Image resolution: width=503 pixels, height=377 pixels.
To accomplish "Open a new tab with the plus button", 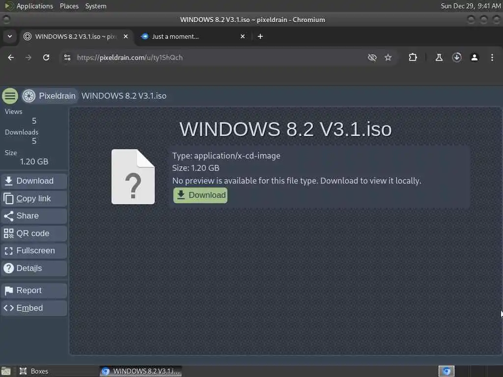I will 260,36.
